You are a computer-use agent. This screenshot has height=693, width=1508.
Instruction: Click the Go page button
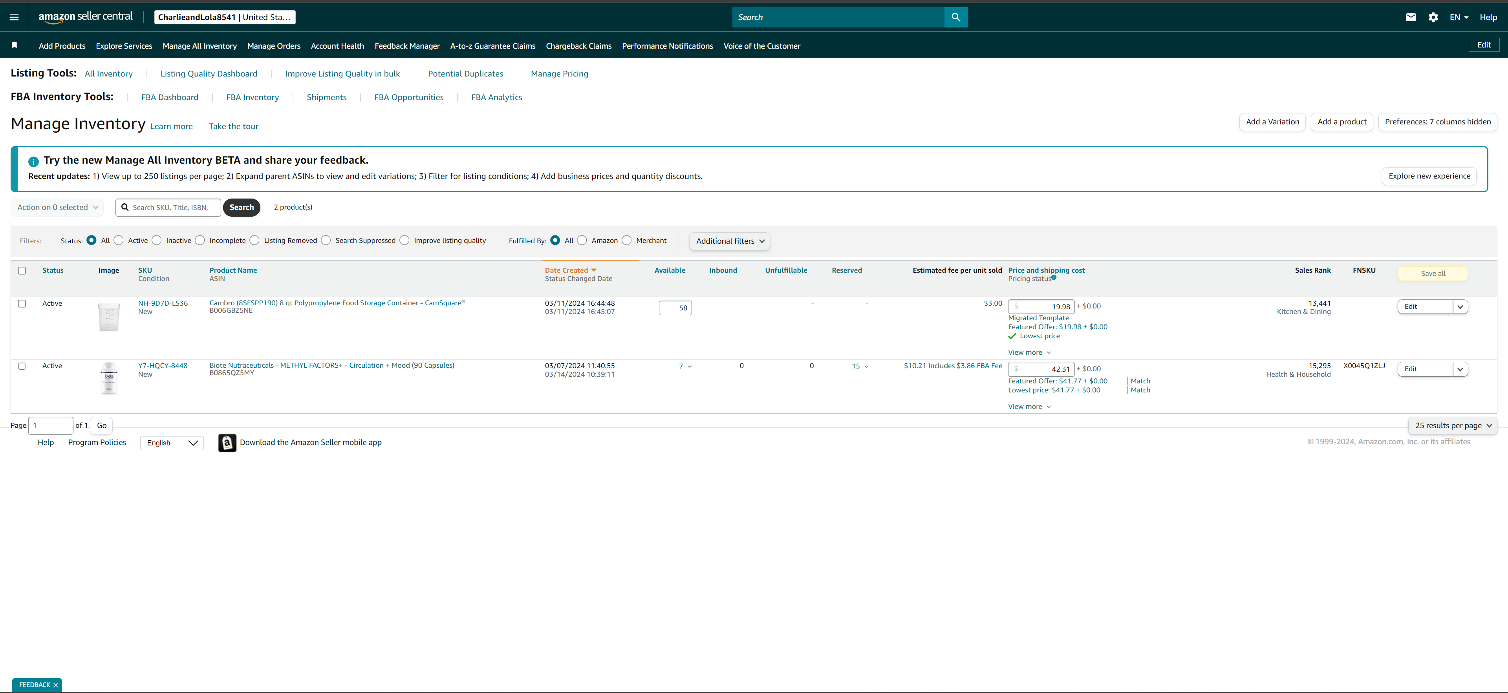coord(102,426)
